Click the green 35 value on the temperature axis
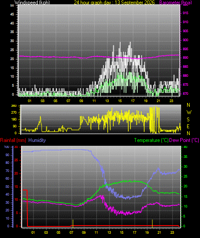Viewport: 200px width, 238px height. point(185,157)
